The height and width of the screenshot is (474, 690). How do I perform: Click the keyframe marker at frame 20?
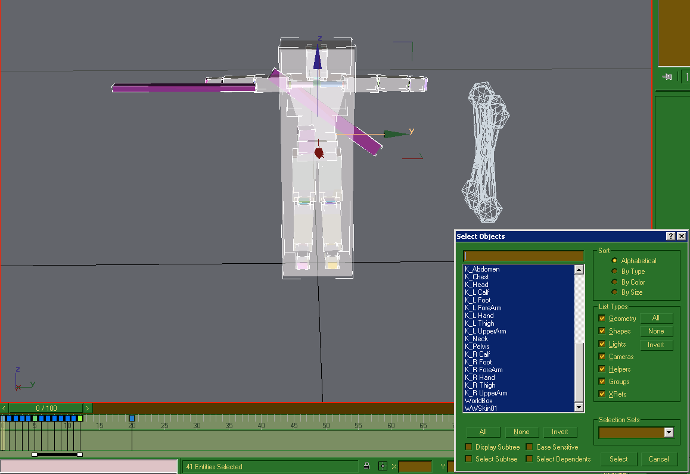pyautogui.click(x=132, y=419)
